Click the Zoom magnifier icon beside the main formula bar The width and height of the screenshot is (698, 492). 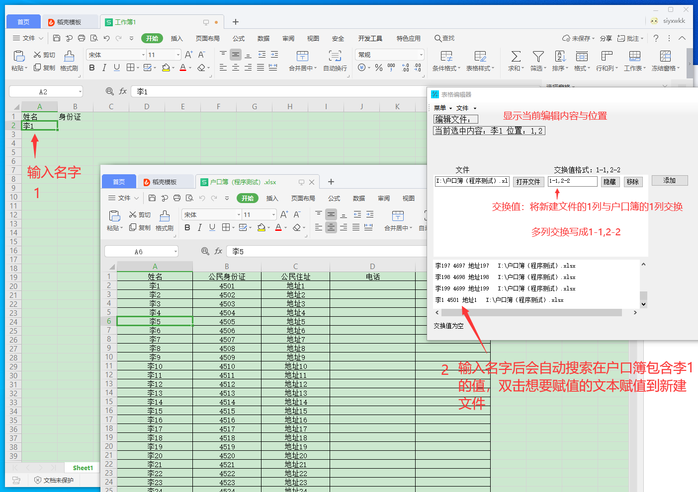click(110, 91)
